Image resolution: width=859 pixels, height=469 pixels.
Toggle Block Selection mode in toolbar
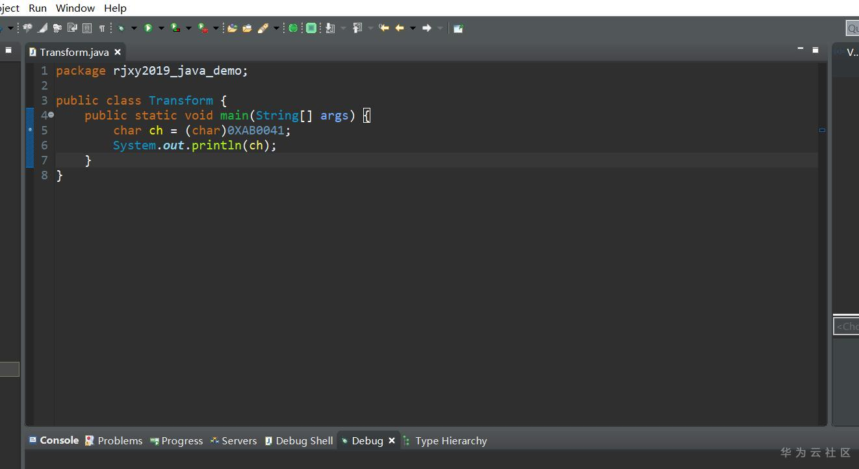click(87, 28)
